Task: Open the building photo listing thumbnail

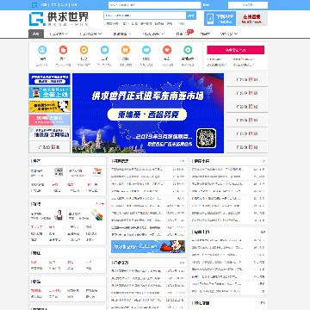Action: pos(59,172)
